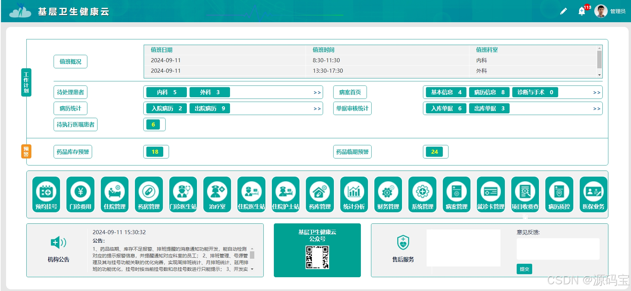The width and height of the screenshot is (631, 291).
Task: Click the 诊断与手术 0 tag
Action: point(535,92)
